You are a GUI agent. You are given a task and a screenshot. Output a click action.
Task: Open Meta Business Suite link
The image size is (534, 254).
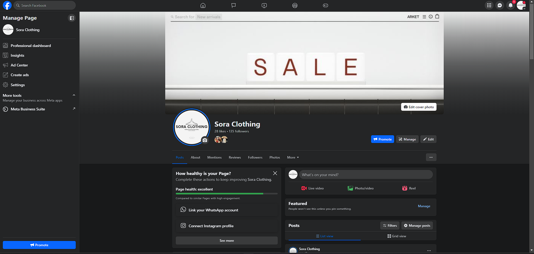[x=39, y=109]
